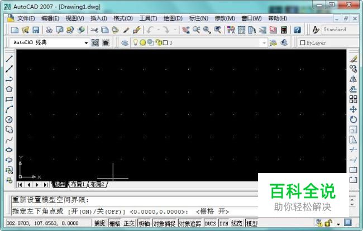Toggle the 正交 ortho mode

click(129, 223)
